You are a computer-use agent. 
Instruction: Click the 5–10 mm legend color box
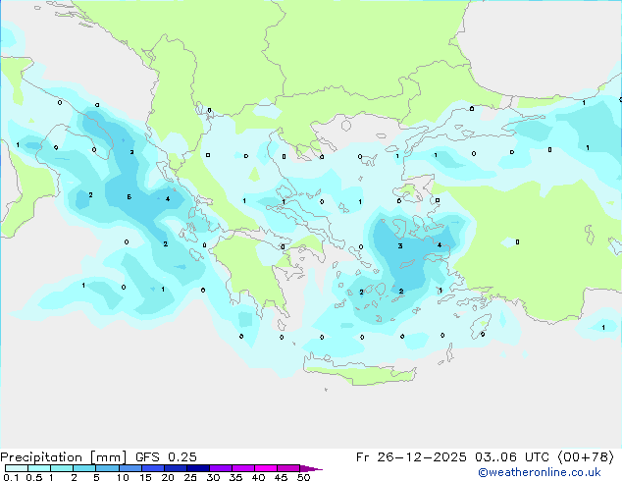[x=107, y=468]
